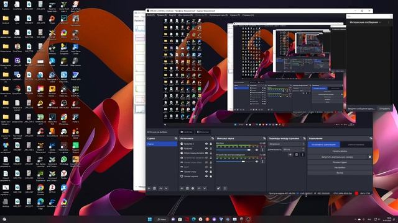Click the 'Остановить трансляцию' stop streaming button
The width and height of the screenshot is (398, 223).
click(324, 144)
